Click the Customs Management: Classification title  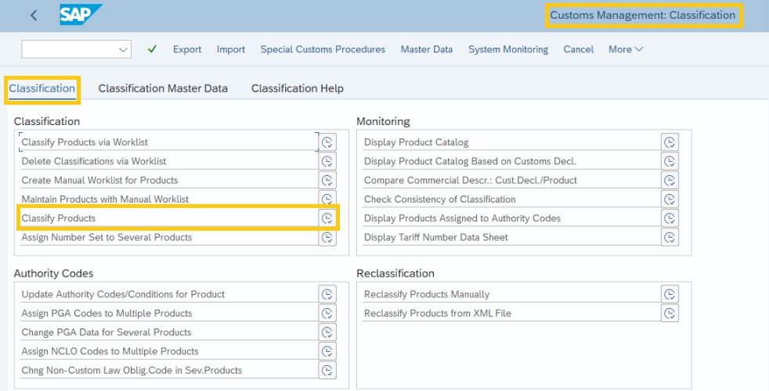click(x=642, y=15)
